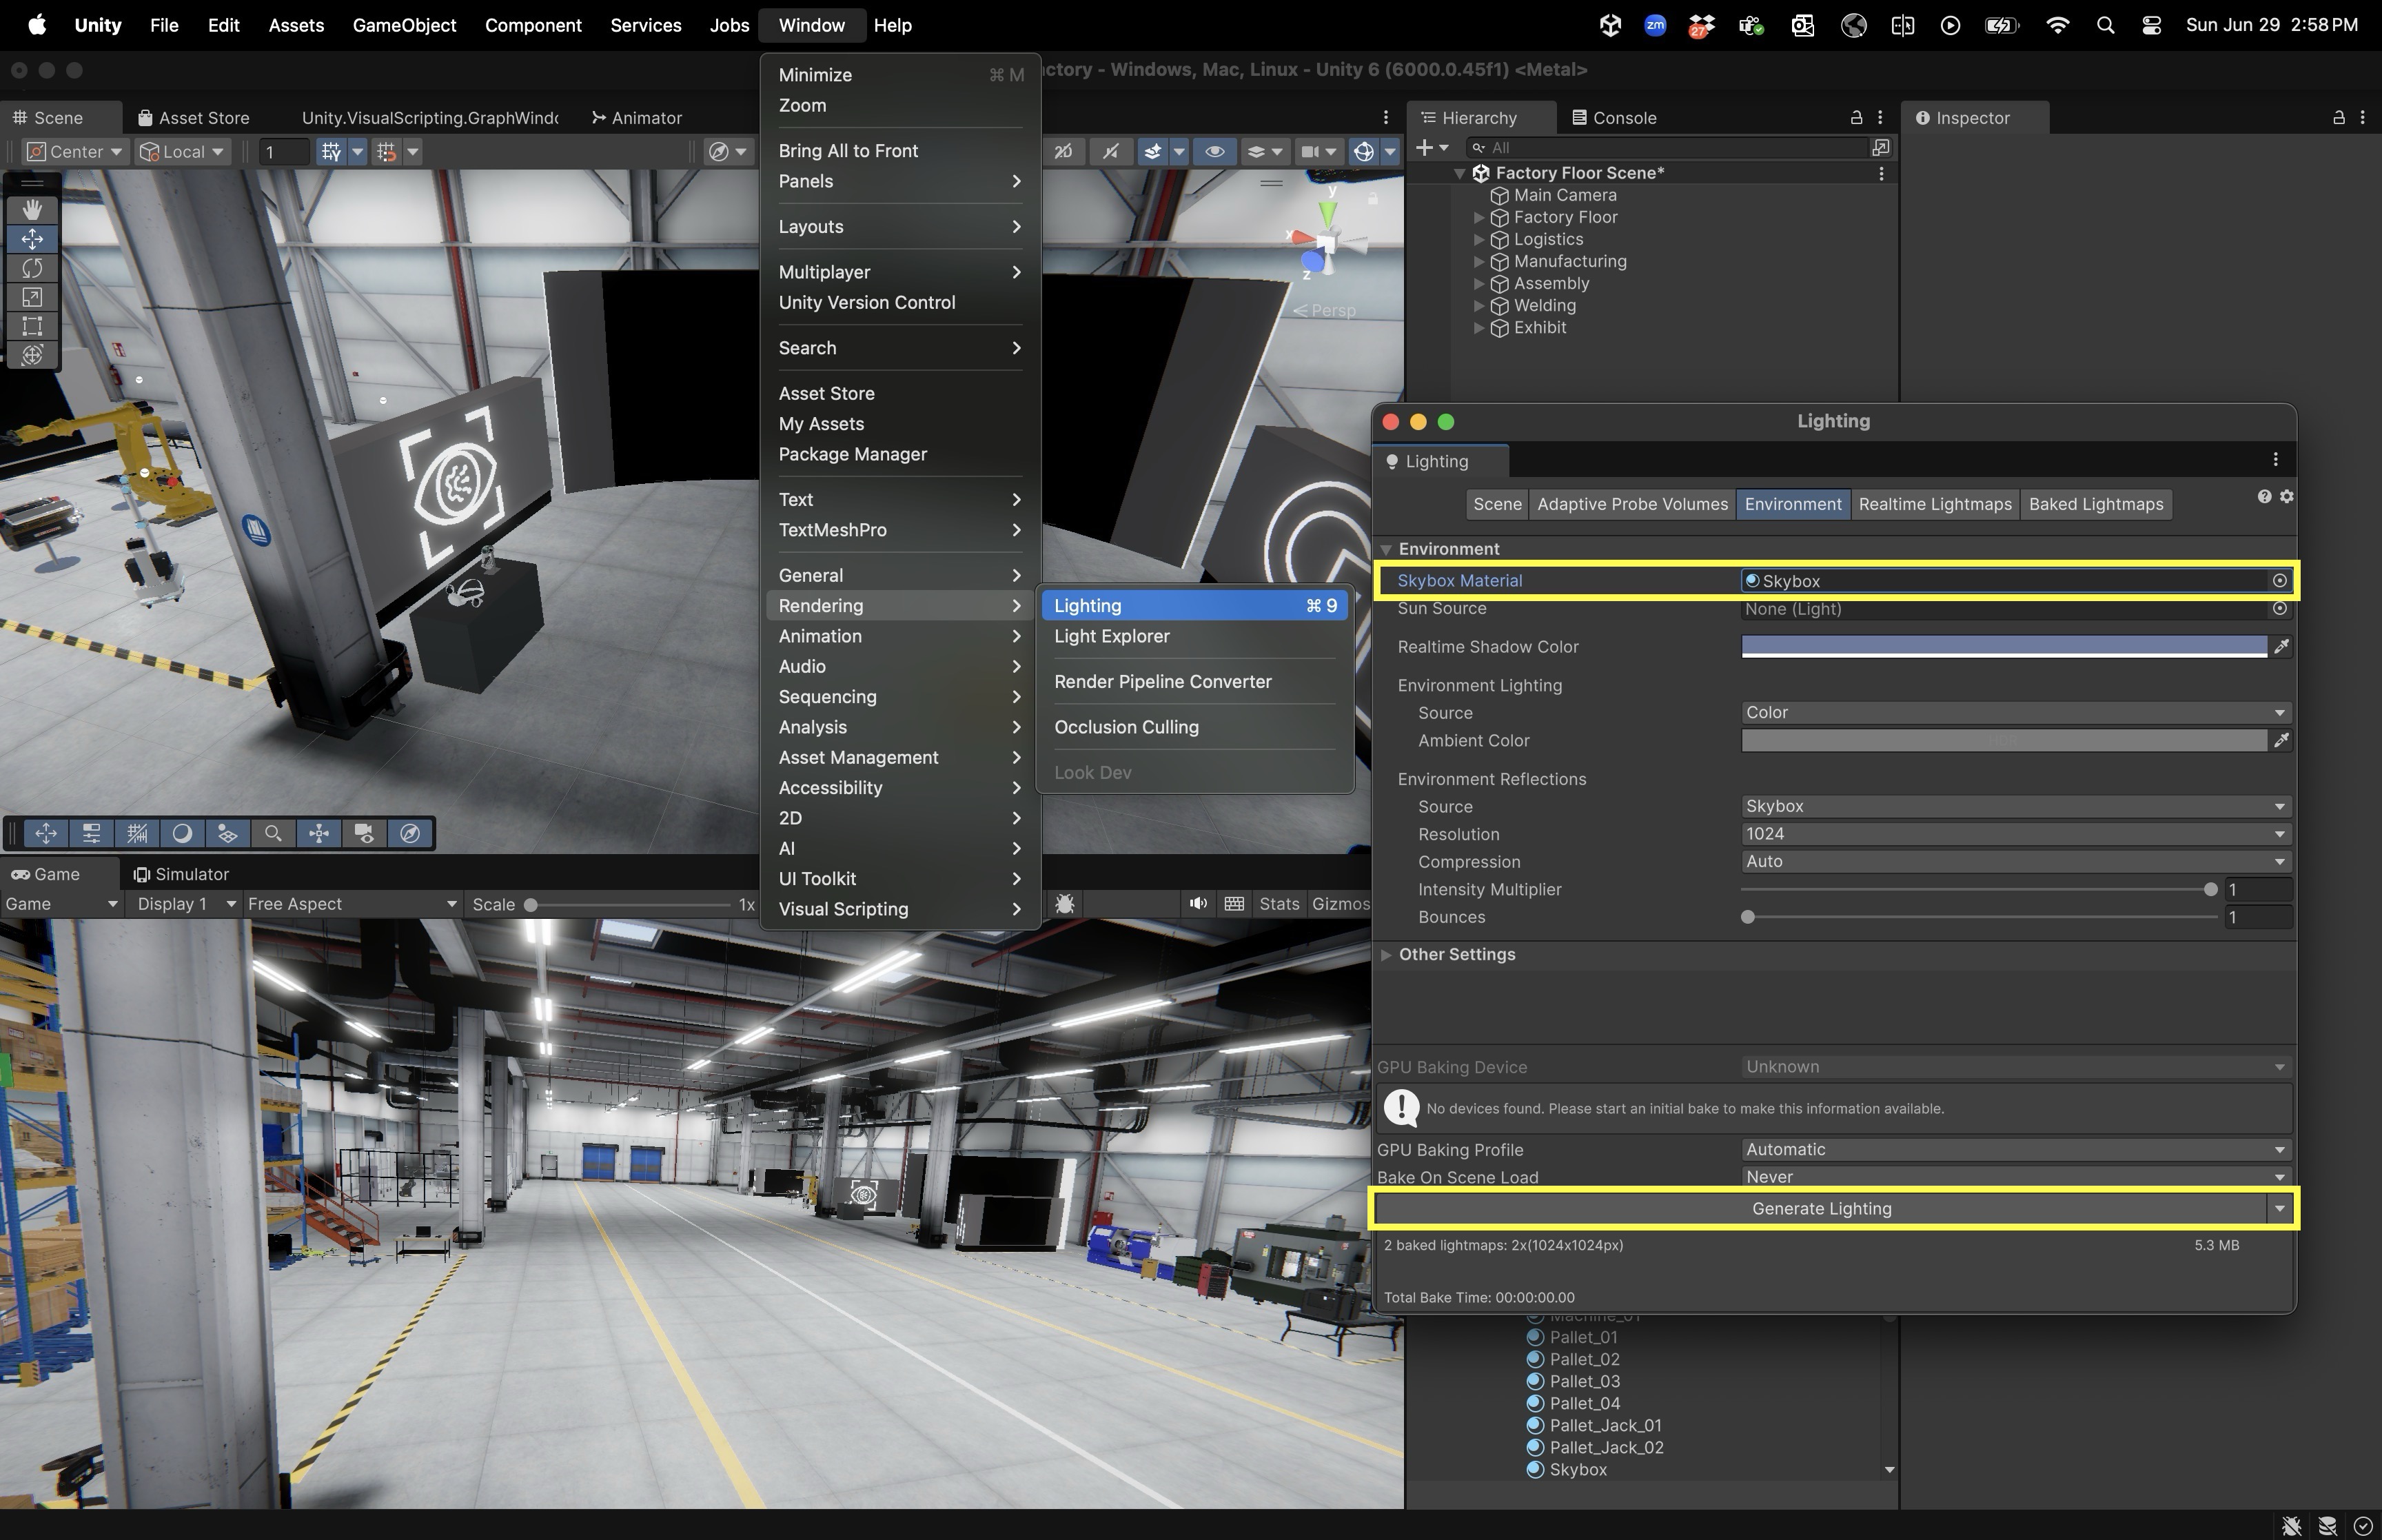Click the Hierarchy add plus icon
The width and height of the screenshot is (2382, 1540).
1425,148
